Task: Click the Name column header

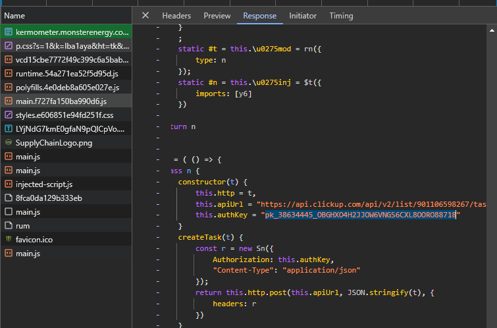Action: 66,16
